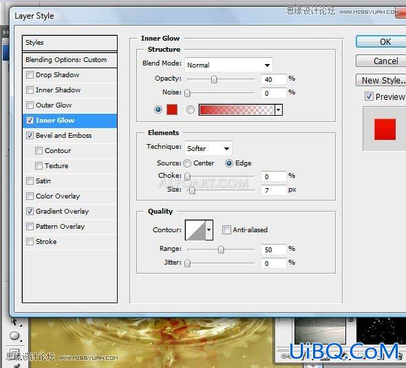406x368 pixels.
Task: Click the Range value field showing 50
Action: click(x=274, y=249)
